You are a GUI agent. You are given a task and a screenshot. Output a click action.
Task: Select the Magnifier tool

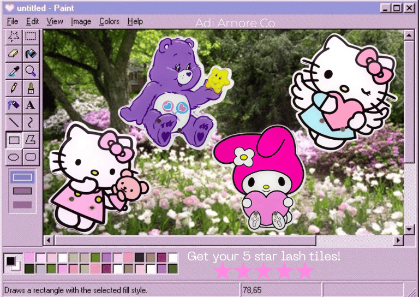(x=31, y=70)
